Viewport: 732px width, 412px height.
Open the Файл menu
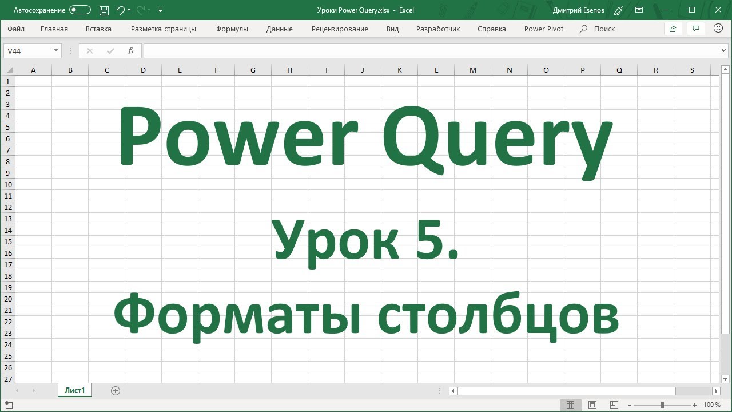(16, 29)
